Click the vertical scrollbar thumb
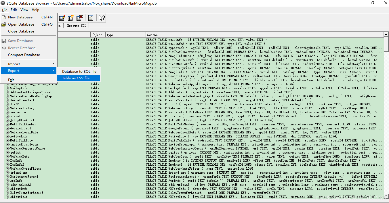This screenshot has height=203, width=389. [386, 44]
